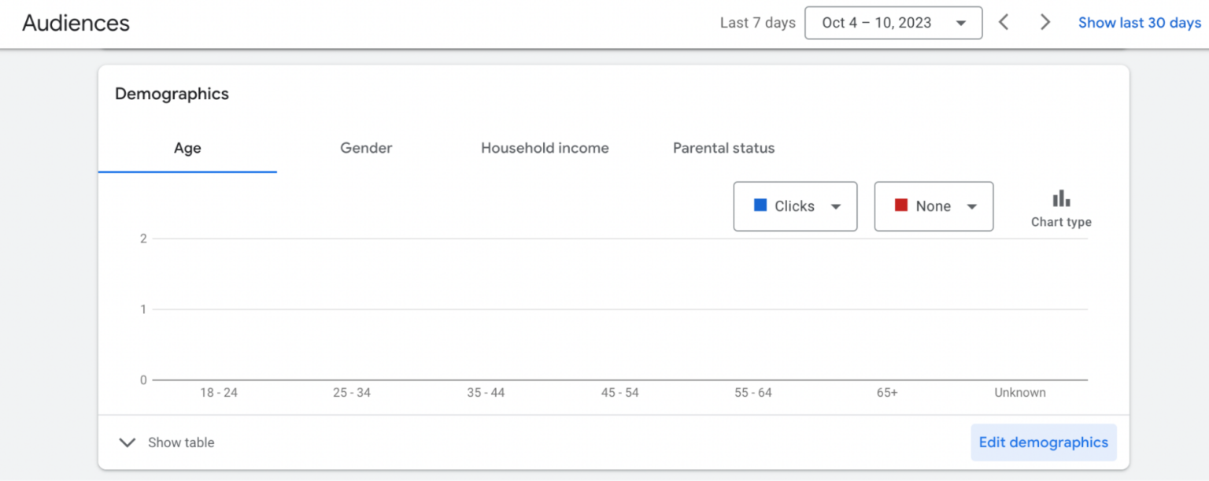The image size is (1209, 481).
Task: Click the Show table chevron icon
Action: tap(127, 442)
